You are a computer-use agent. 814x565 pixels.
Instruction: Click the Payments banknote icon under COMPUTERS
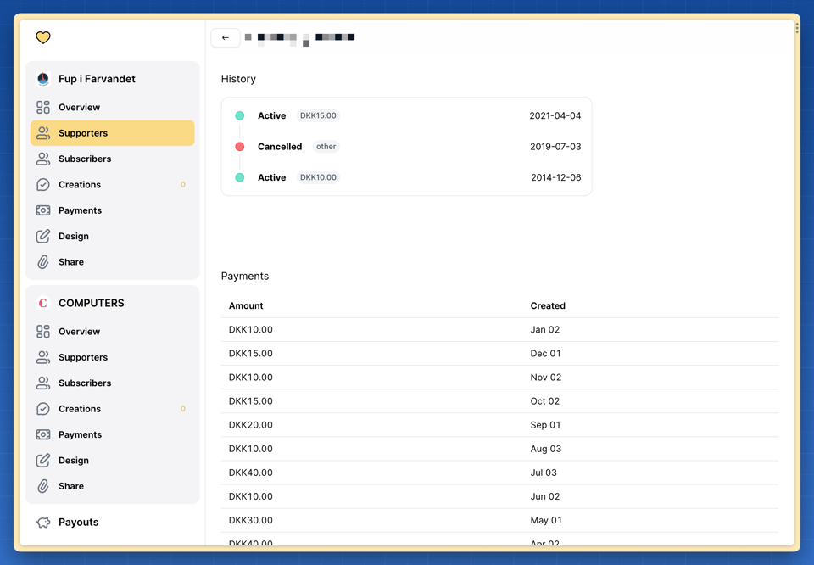[x=43, y=434]
